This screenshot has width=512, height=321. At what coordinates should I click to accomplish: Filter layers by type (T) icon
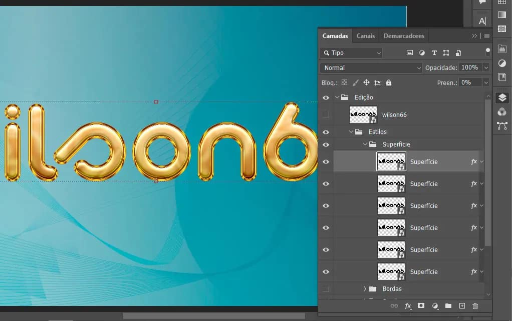pyautogui.click(x=434, y=53)
